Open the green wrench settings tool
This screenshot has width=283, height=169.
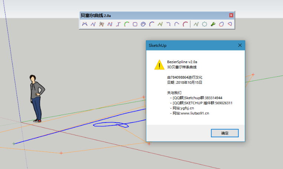(x=213, y=24)
